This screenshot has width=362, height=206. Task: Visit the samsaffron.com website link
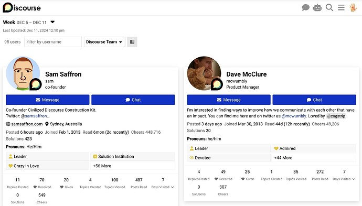[x=27, y=124]
